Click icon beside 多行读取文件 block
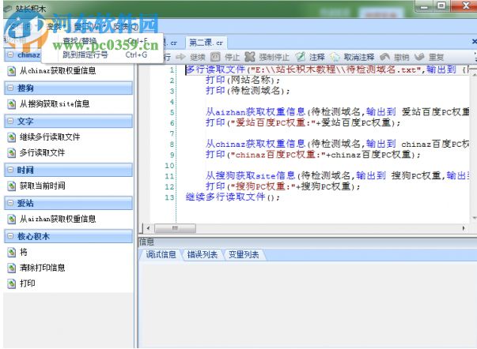The width and height of the screenshot is (477, 349). [x=12, y=152]
